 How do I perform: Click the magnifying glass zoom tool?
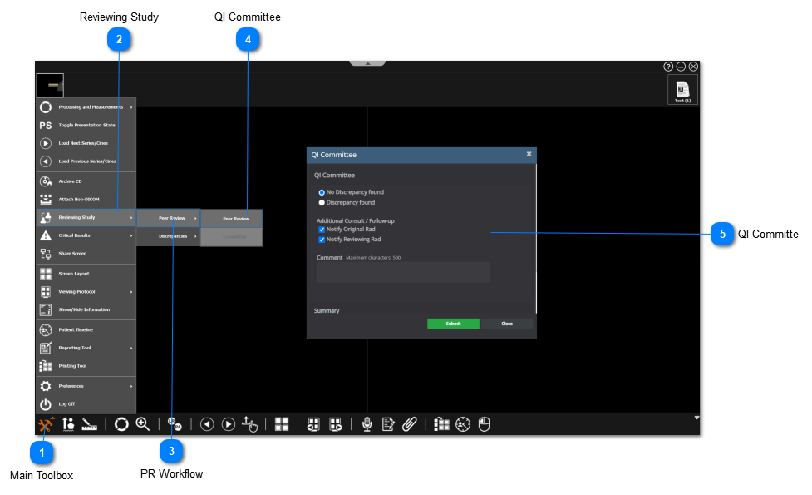pyautogui.click(x=143, y=424)
